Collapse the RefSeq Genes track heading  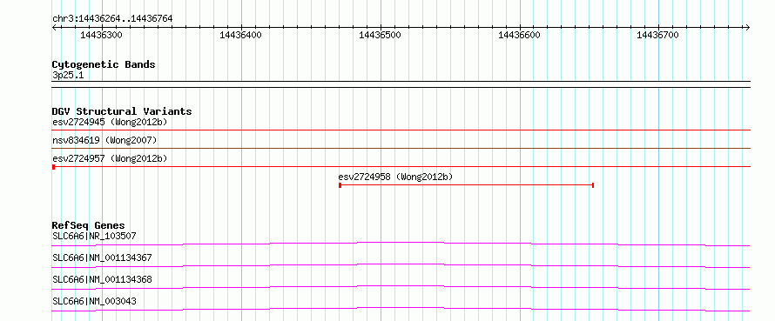coord(89,225)
